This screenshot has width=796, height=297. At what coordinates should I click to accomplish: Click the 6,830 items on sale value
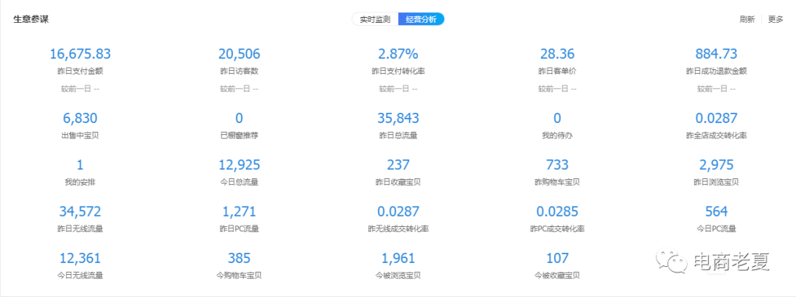80,119
